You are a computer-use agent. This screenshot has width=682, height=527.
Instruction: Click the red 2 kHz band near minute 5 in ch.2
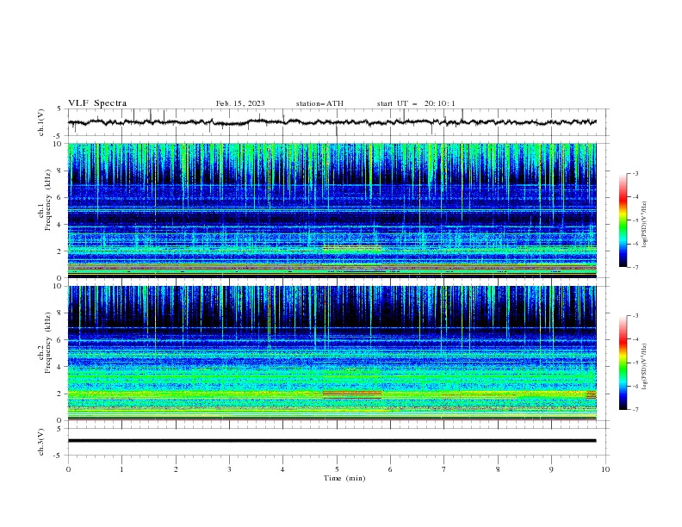click(352, 394)
